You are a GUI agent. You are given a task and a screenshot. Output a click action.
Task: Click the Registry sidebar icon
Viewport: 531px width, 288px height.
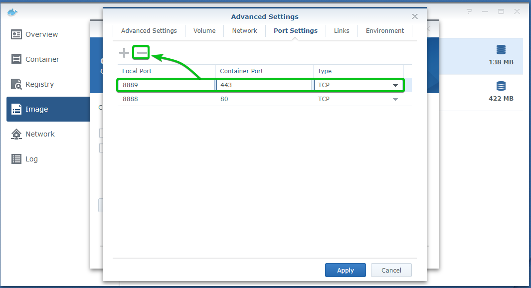[16, 84]
